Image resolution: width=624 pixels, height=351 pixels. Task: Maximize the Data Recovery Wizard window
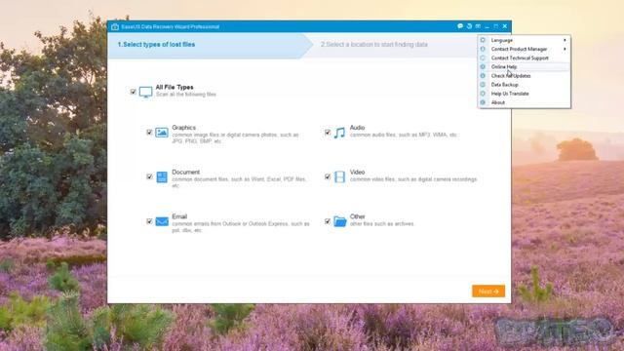coord(496,26)
